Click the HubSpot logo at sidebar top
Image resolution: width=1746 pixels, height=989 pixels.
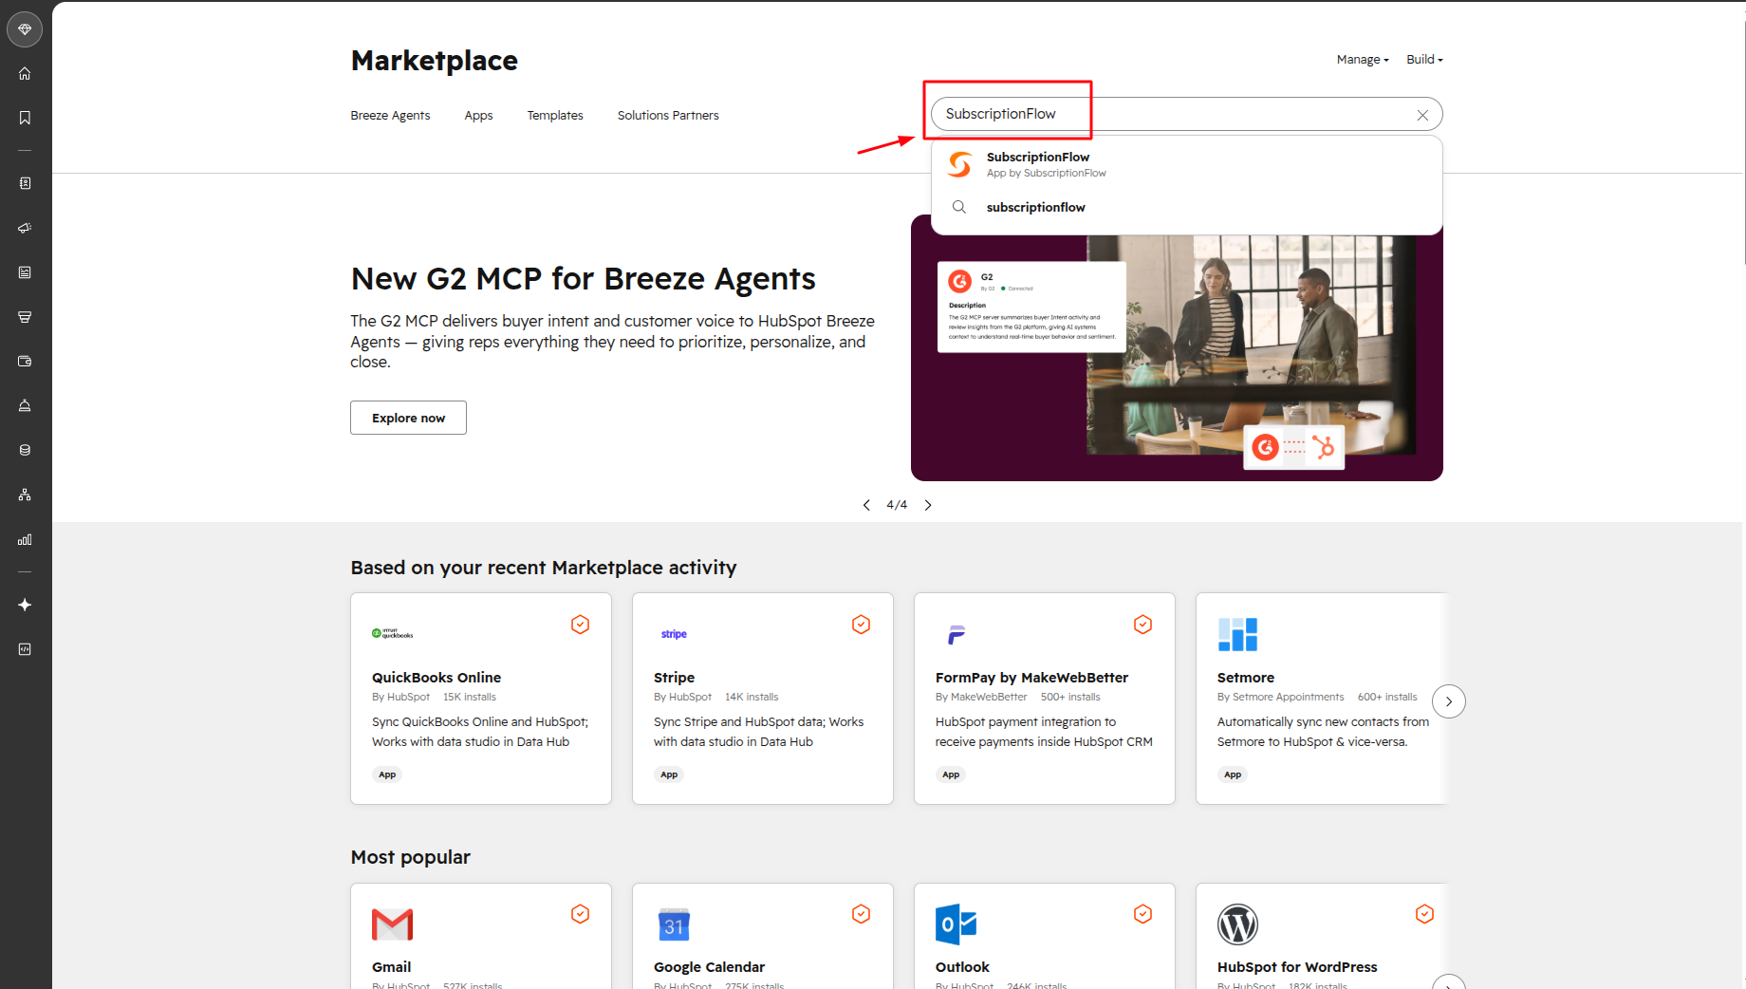click(25, 29)
